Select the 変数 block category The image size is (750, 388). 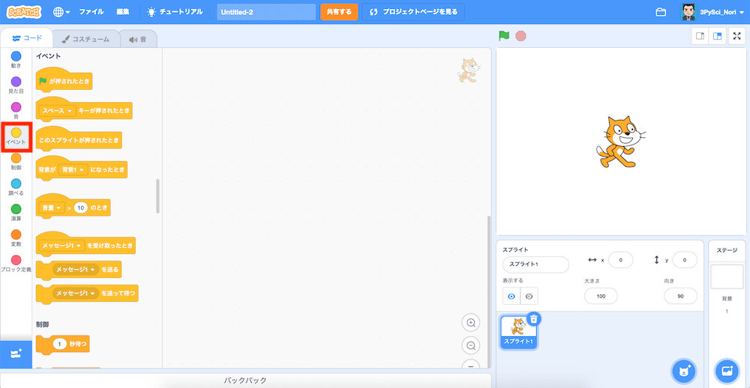click(16, 238)
